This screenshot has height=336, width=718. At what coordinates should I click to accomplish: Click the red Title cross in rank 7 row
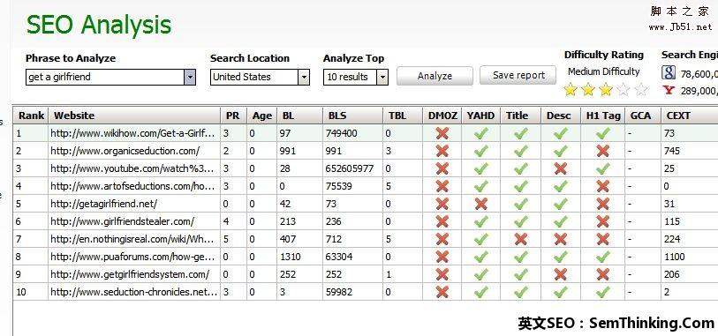click(x=521, y=239)
